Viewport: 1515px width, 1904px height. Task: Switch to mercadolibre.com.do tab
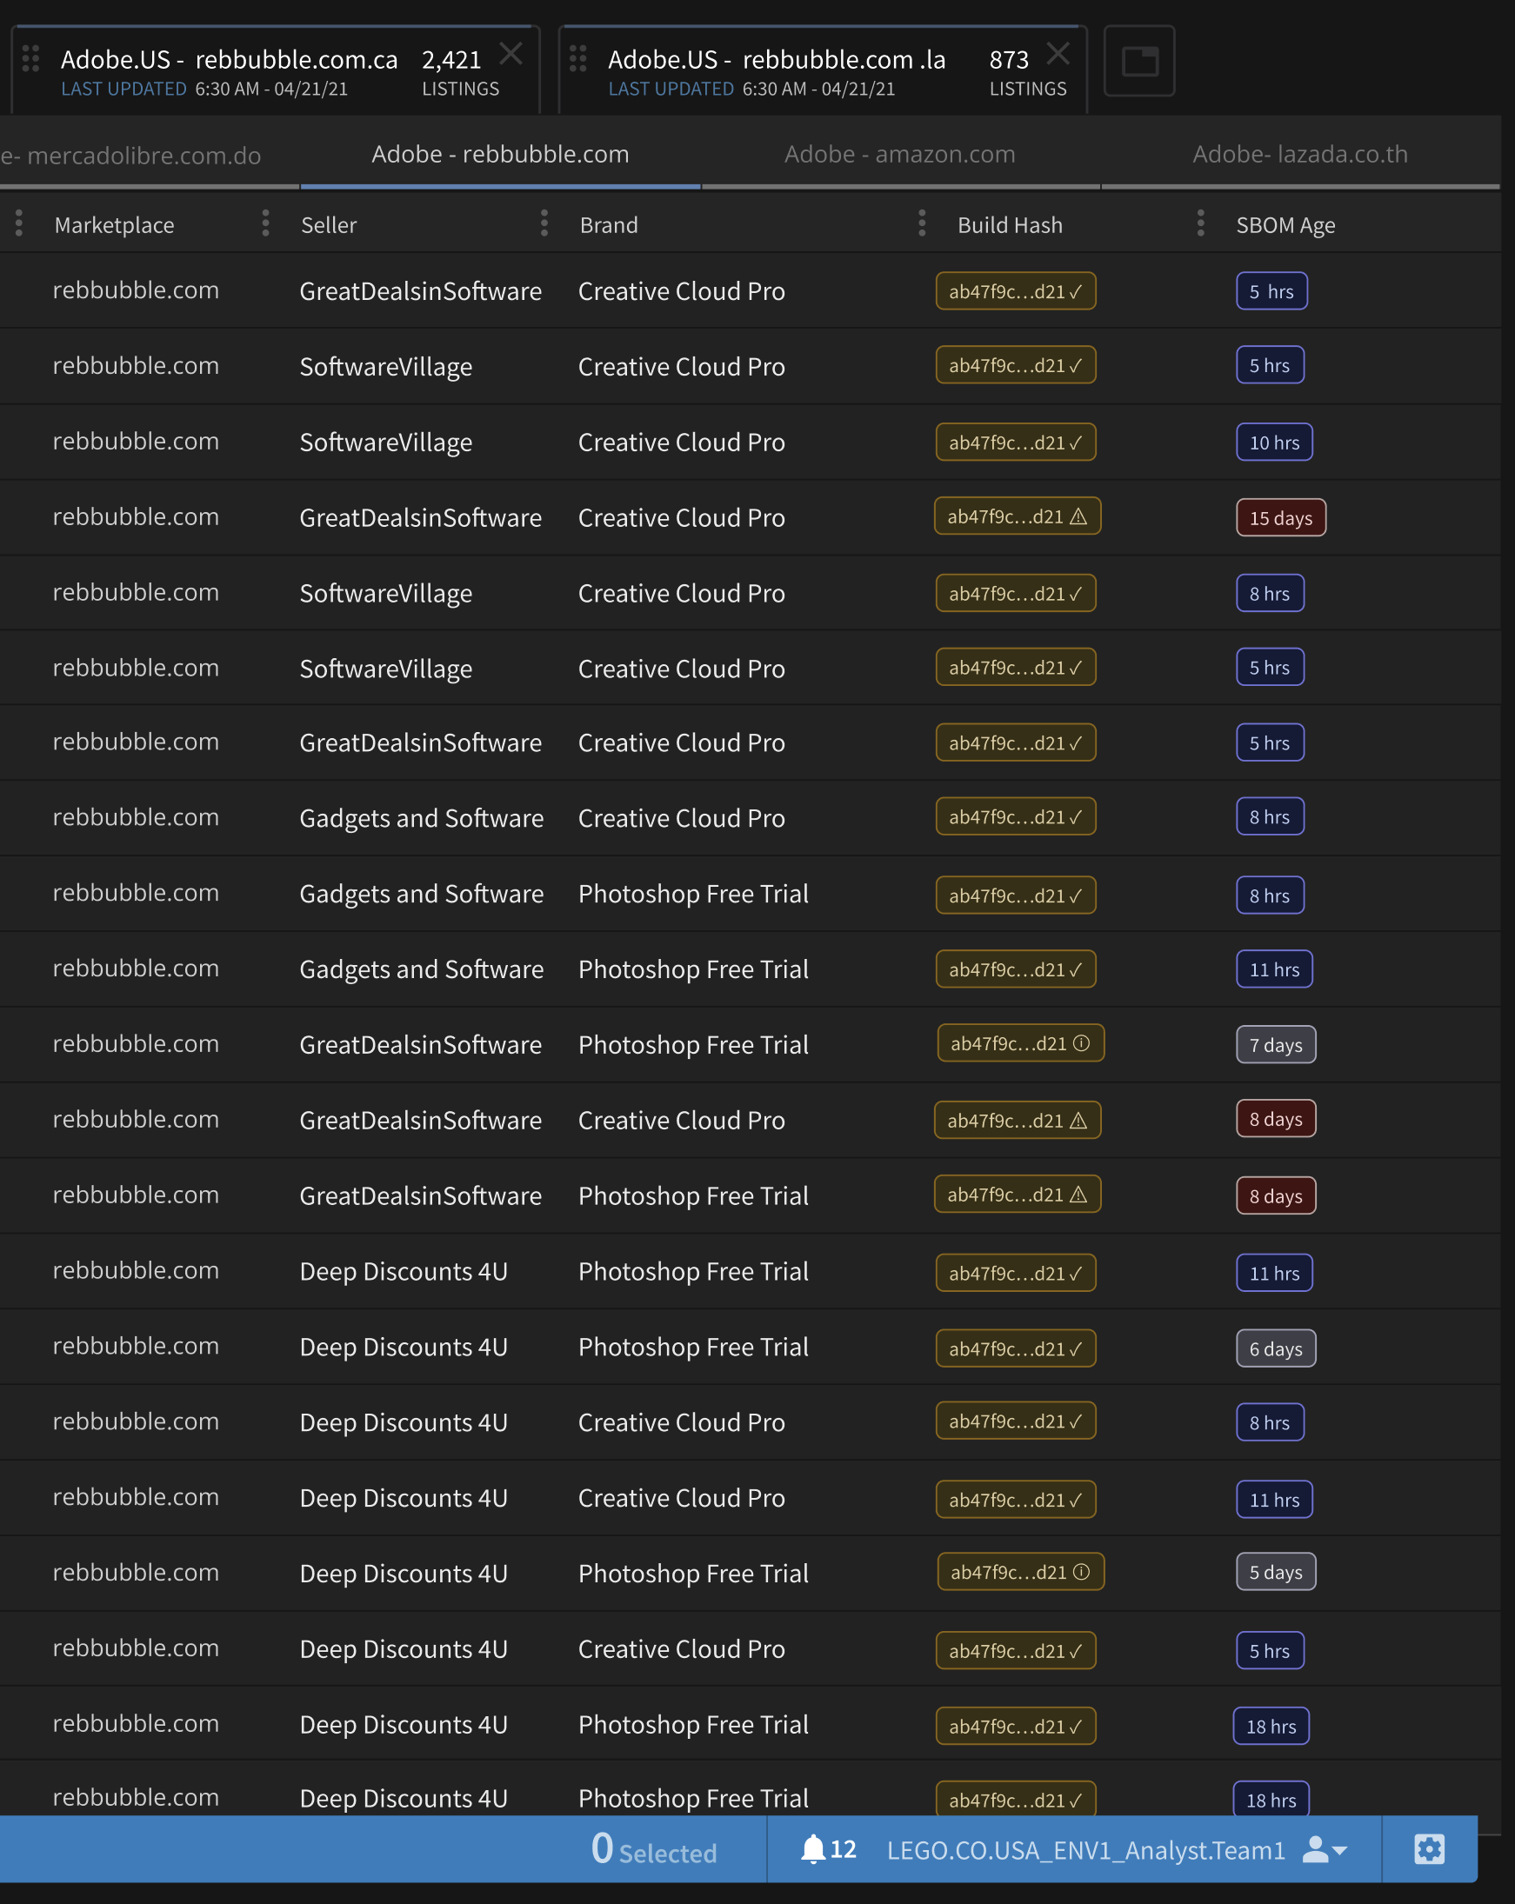tap(131, 156)
